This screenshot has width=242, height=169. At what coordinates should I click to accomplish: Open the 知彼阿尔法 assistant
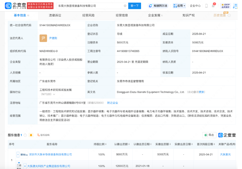click(158, 6)
